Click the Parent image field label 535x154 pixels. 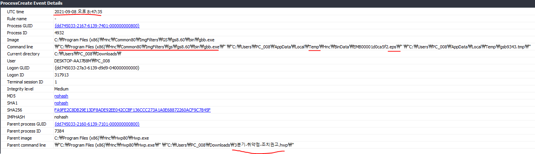(20, 138)
